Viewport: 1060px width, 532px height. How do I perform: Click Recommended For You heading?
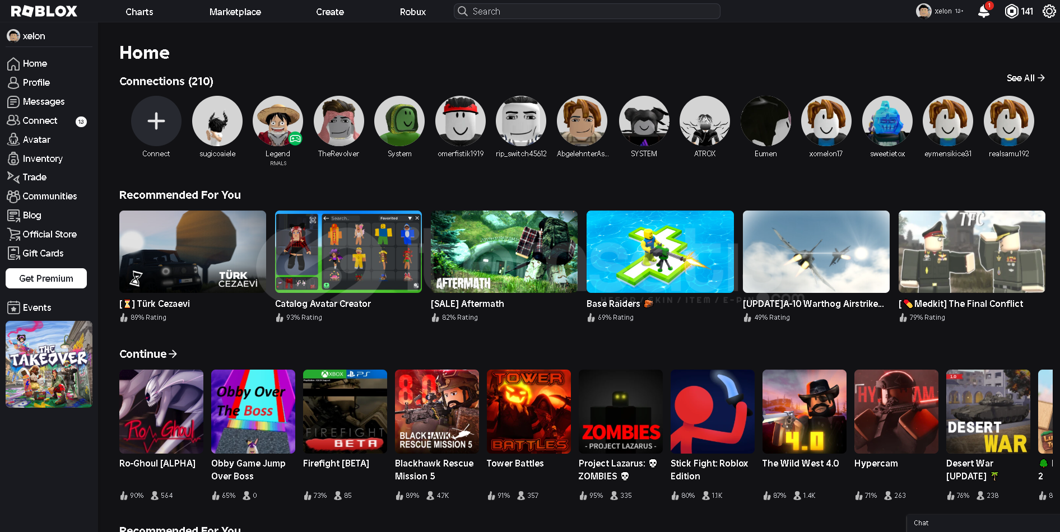pos(180,195)
